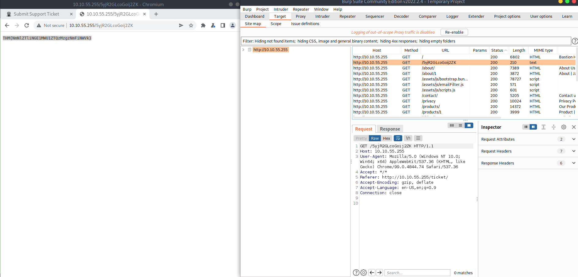Open Inspector settings gear icon

tap(564, 127)
